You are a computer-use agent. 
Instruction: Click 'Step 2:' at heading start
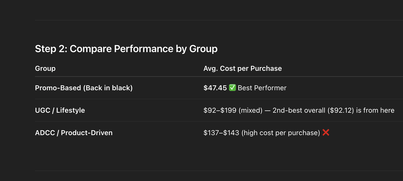(x=51, y=49)
